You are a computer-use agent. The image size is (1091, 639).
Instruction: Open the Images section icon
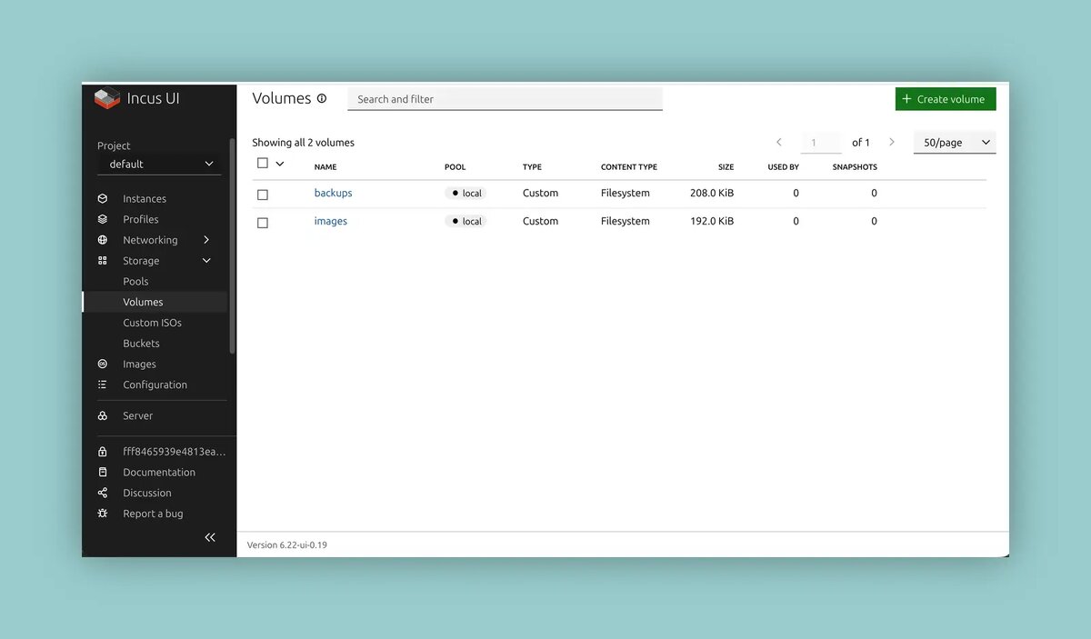coord(103,364)
